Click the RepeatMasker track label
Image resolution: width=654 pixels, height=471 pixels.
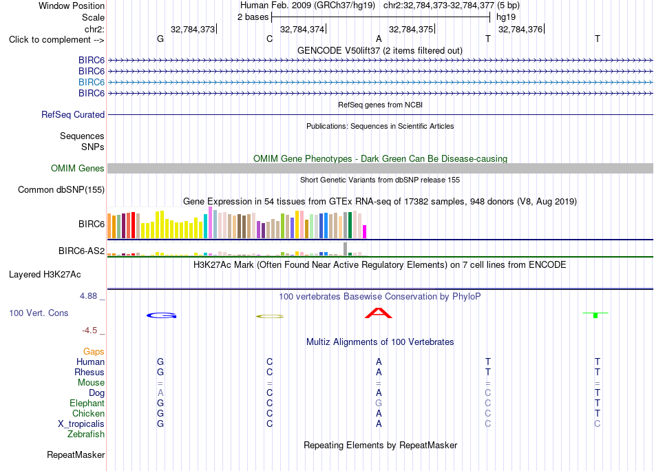[x=76, y=454]
